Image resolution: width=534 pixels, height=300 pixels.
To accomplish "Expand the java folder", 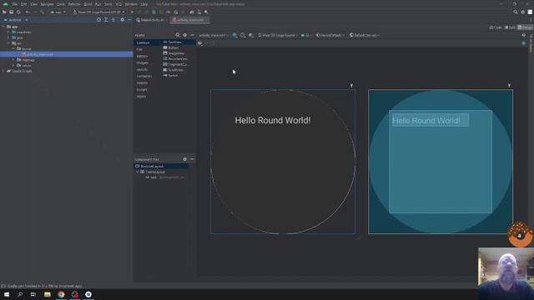I will (x=9, y=37).
